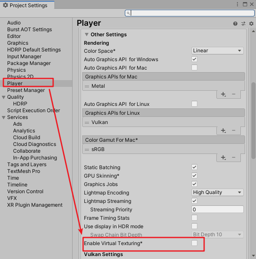The width and height of the screenshot is (256, 259).
Task: Select the Player category
Action: point(15,84)
